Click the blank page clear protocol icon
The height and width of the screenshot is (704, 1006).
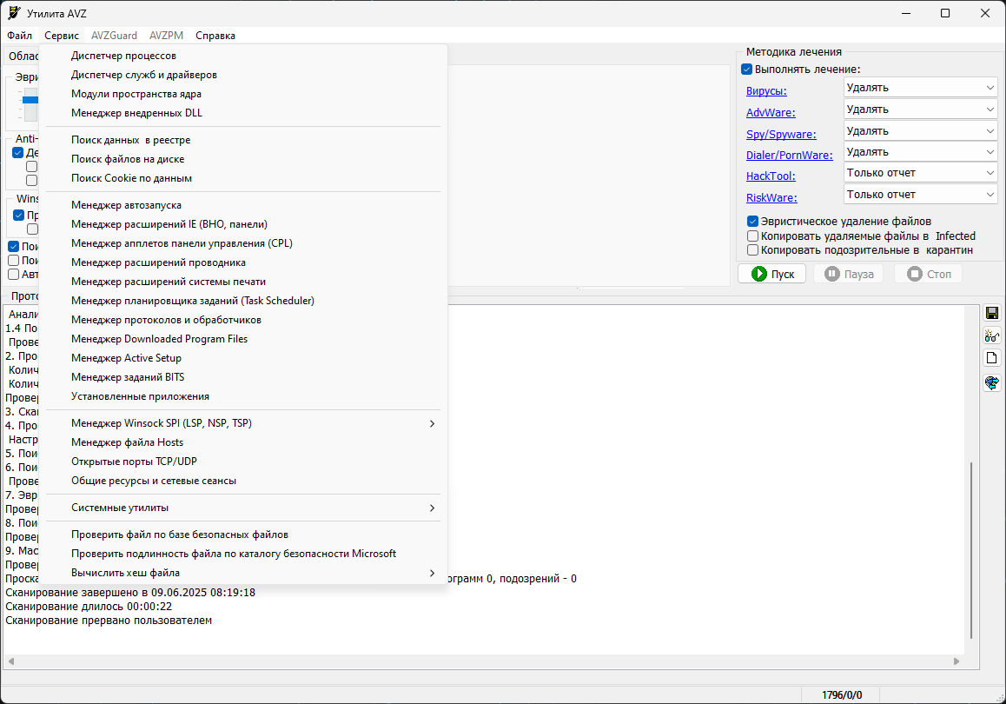(x=992, y=358)
